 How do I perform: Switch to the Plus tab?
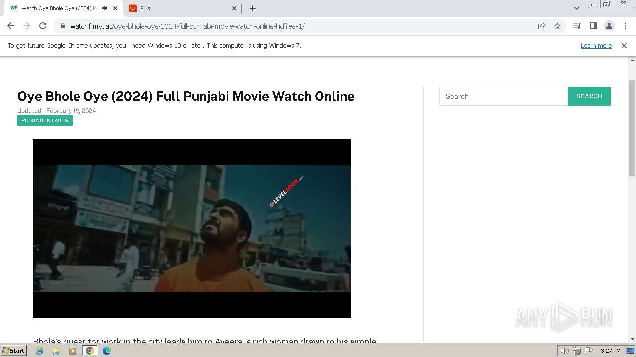(182, 8)
